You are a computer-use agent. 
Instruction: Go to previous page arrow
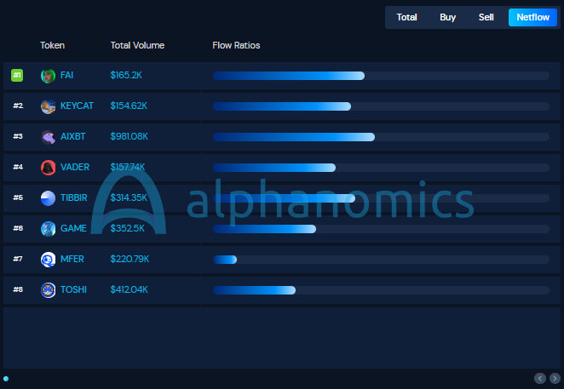pos(539,378)
